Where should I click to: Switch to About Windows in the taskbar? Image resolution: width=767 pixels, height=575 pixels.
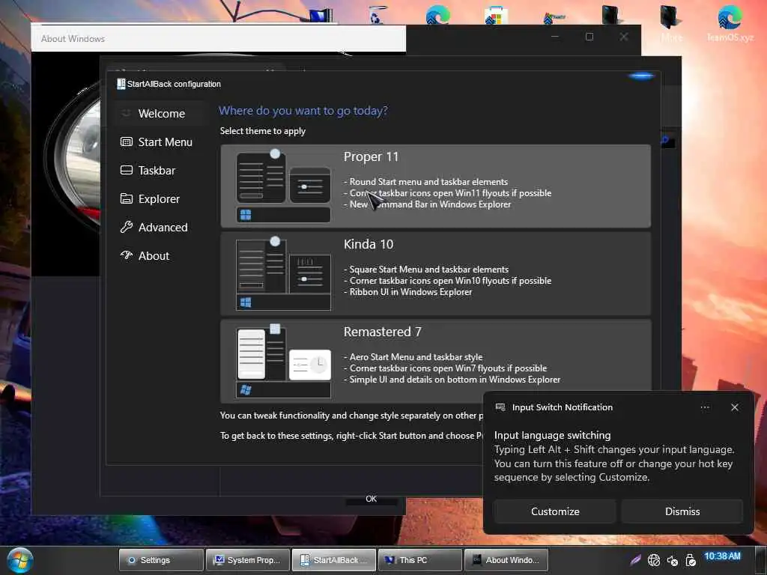pos(506,560)
